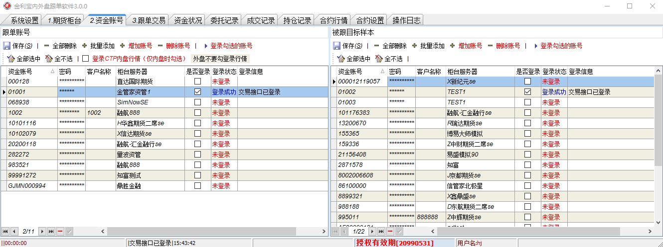Sort by 资金账号 column in the left 跟单账号 table

(32, 72)
